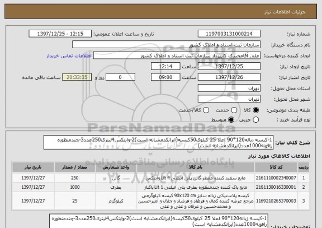The image size is (322, 228).
Task: Select the کالا radio button
Action: [255, 110]
